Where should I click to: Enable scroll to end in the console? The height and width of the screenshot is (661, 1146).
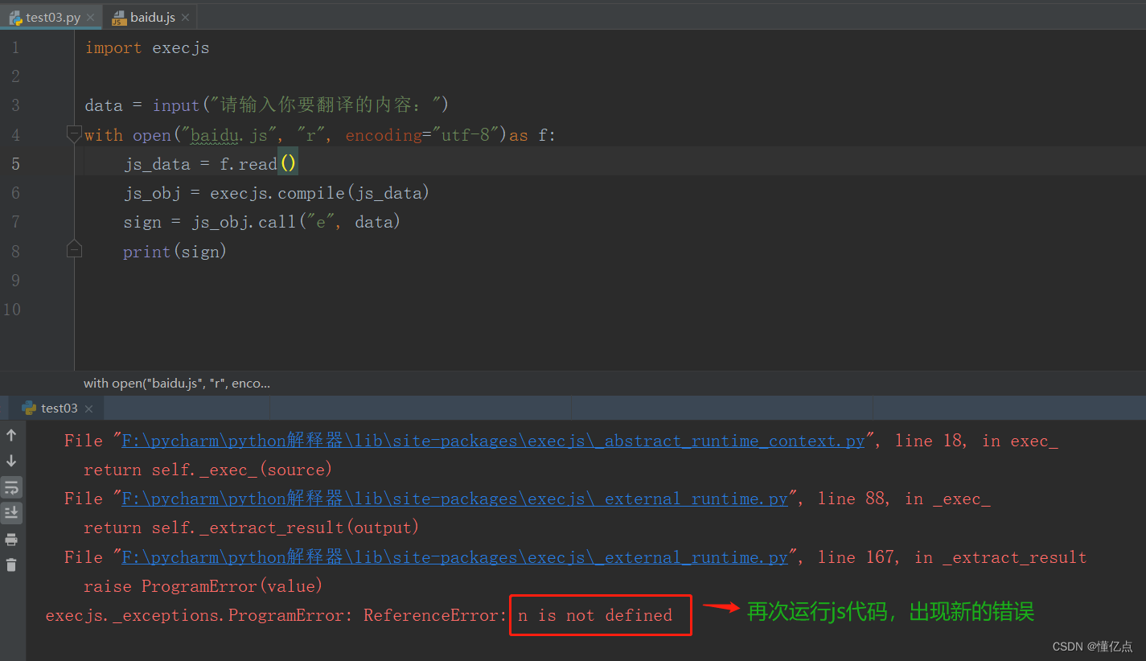coord(11,512)
